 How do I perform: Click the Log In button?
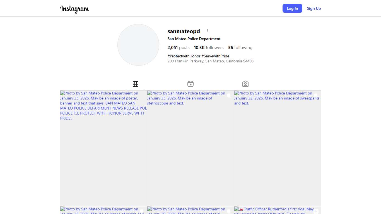click(x=292, y=8)
